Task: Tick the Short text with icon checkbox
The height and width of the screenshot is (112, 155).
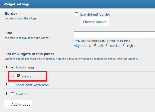Action: tap(12, 85)
